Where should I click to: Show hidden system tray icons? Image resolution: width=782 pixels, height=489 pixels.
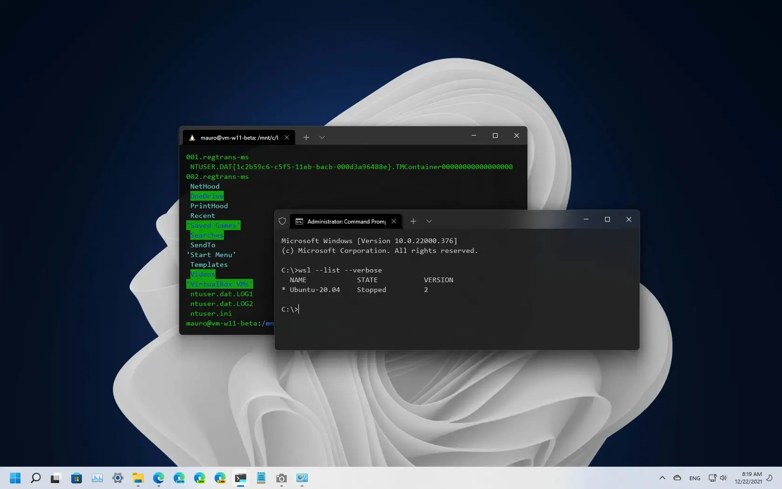tap(662, 478)
